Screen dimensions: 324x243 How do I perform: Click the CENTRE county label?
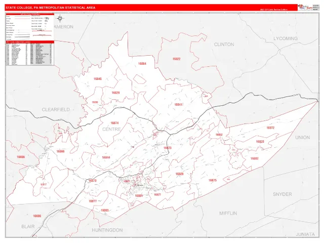[111, 129]
